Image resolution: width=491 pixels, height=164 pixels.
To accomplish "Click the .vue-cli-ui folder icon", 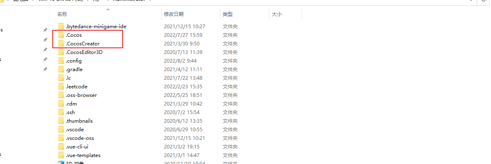I will (x=61, y=146).
